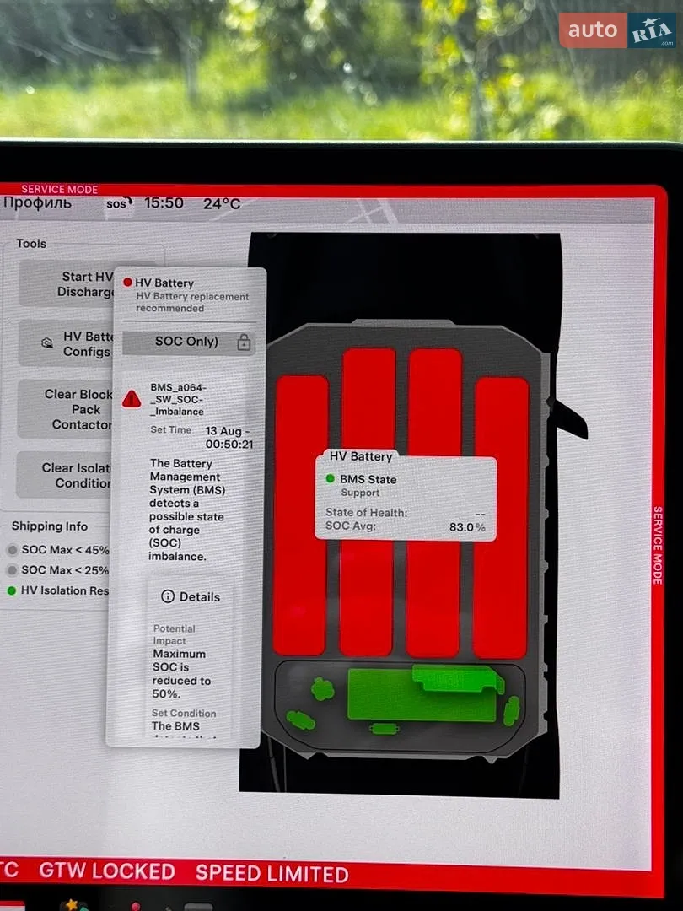Screen dimensions: 683x911
Task: Tap the 24°C temperature reading
Action: click(x=221, y=204)
